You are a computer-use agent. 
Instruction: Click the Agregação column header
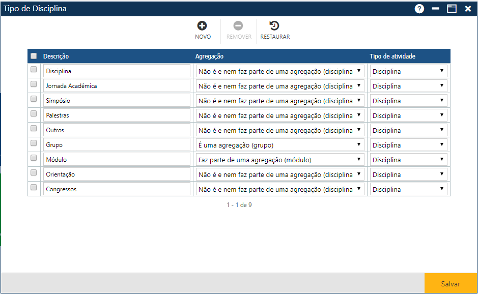click(209, 56)
